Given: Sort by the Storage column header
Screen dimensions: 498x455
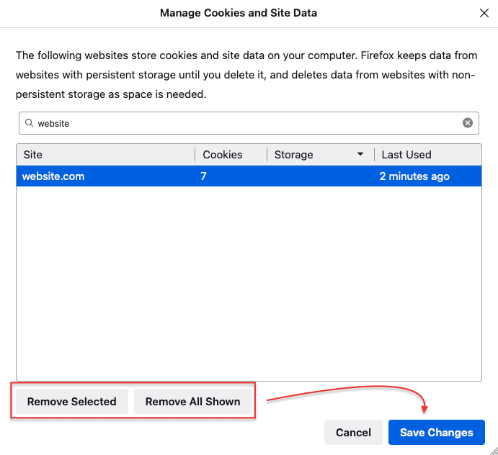Looking at the screenshot, I should click(321, 155).
